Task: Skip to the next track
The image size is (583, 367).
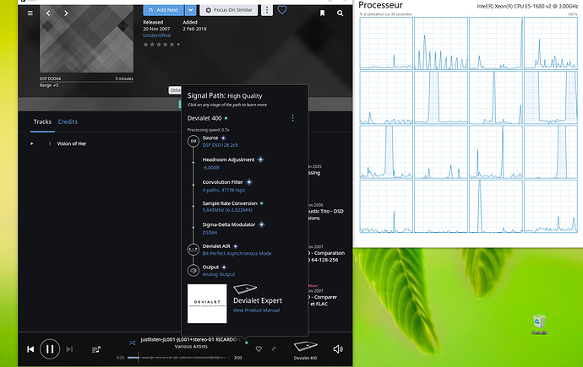Action: click(69, 349)
